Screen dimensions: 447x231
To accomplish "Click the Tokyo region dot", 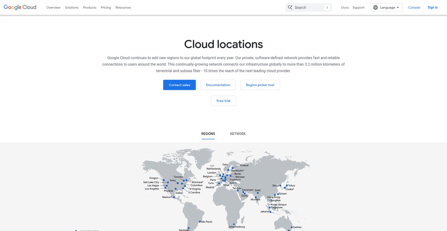I will 287,186.
